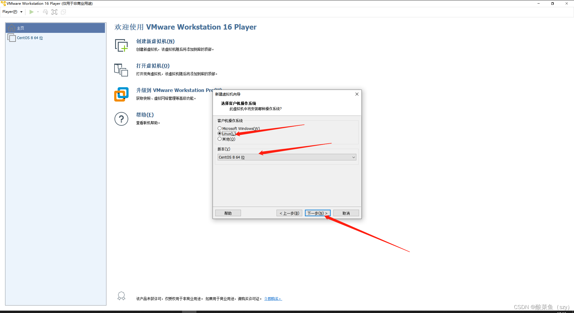The width and height of the screenshot is (574, 313).
Task: Open 创建新虚拟机(N) link
Action: 155,42
